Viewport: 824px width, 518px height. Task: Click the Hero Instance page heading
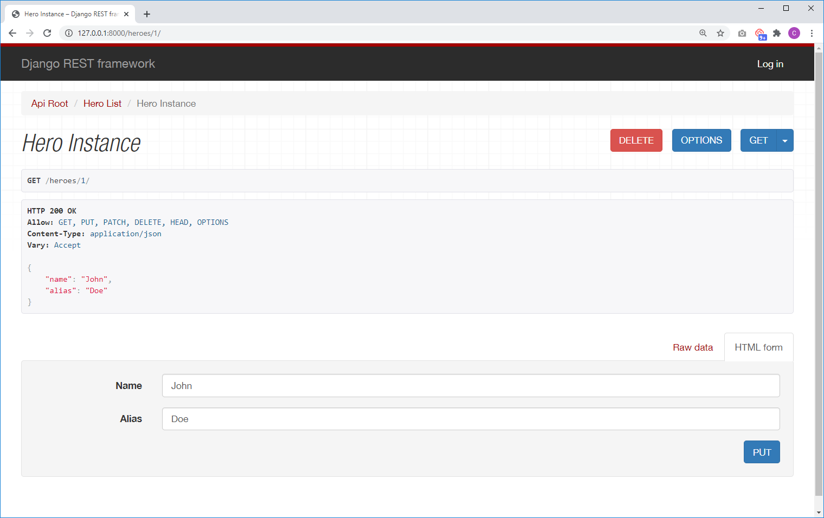(81, 143)
